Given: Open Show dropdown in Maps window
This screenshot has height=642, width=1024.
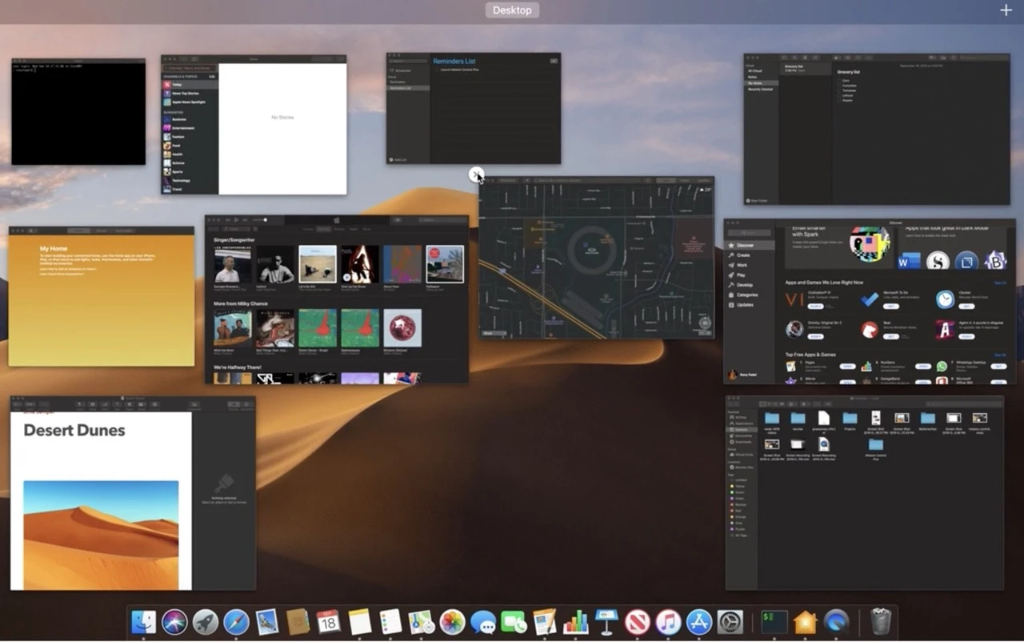Looking at the screenshot, I should tap(494, 333).
